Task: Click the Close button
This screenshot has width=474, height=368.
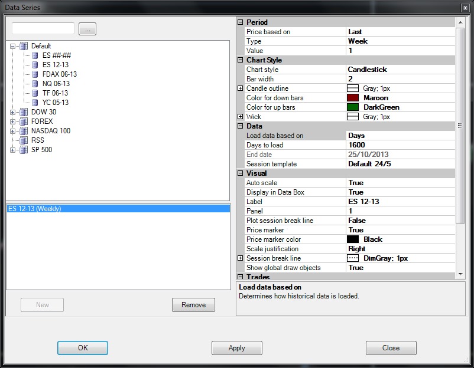Action: 391,348
